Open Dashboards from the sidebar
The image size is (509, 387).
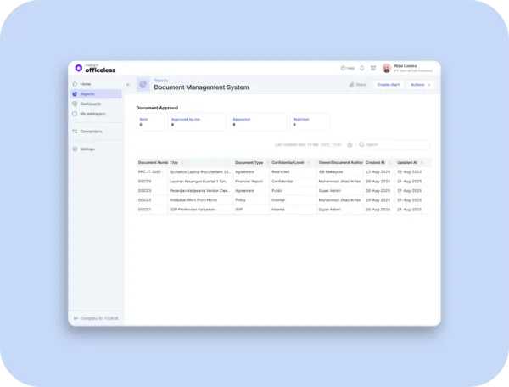coord(90,104)
